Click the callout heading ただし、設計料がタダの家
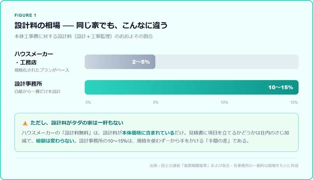Viewport: 313px width, 180px height. coord(77,123)
